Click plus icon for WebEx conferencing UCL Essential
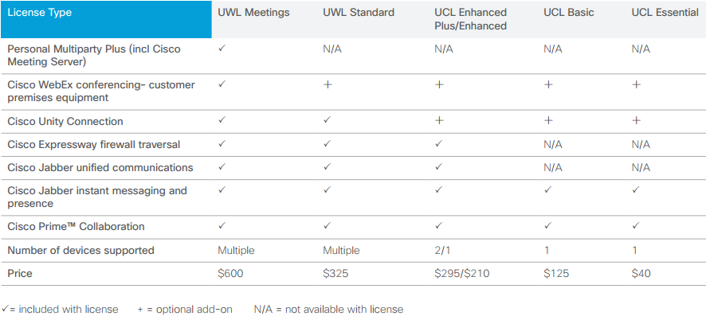706x320 pixels. (x=636, y=84)
